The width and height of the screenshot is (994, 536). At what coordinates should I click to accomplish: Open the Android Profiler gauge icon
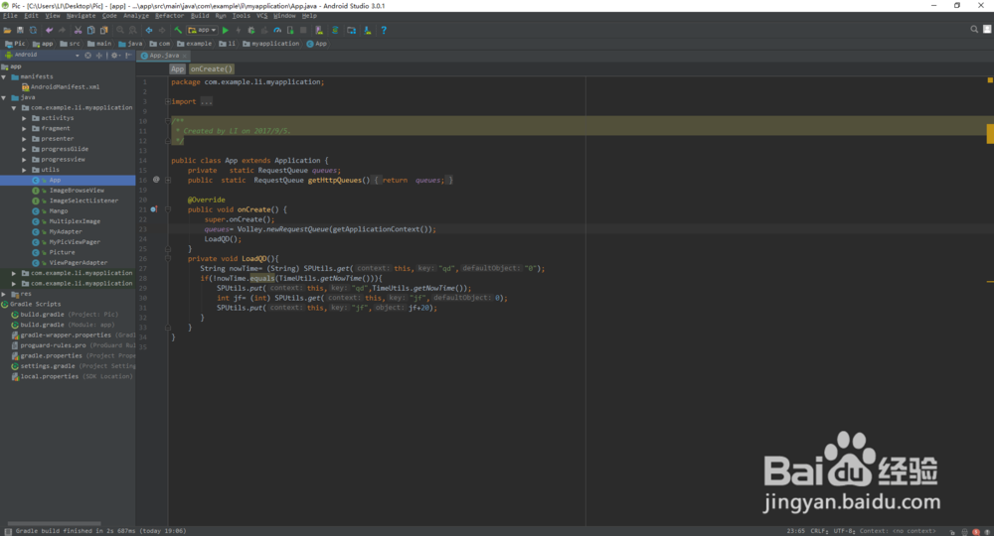point(277,30)
